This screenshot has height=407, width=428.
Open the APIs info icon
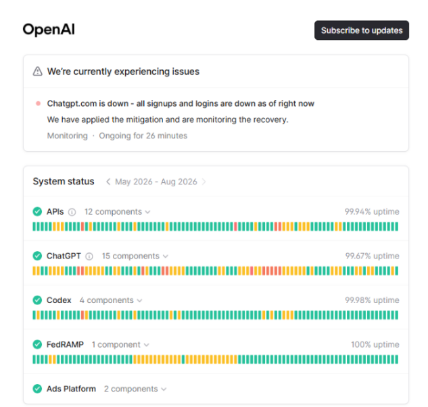(x=72, y=212)
